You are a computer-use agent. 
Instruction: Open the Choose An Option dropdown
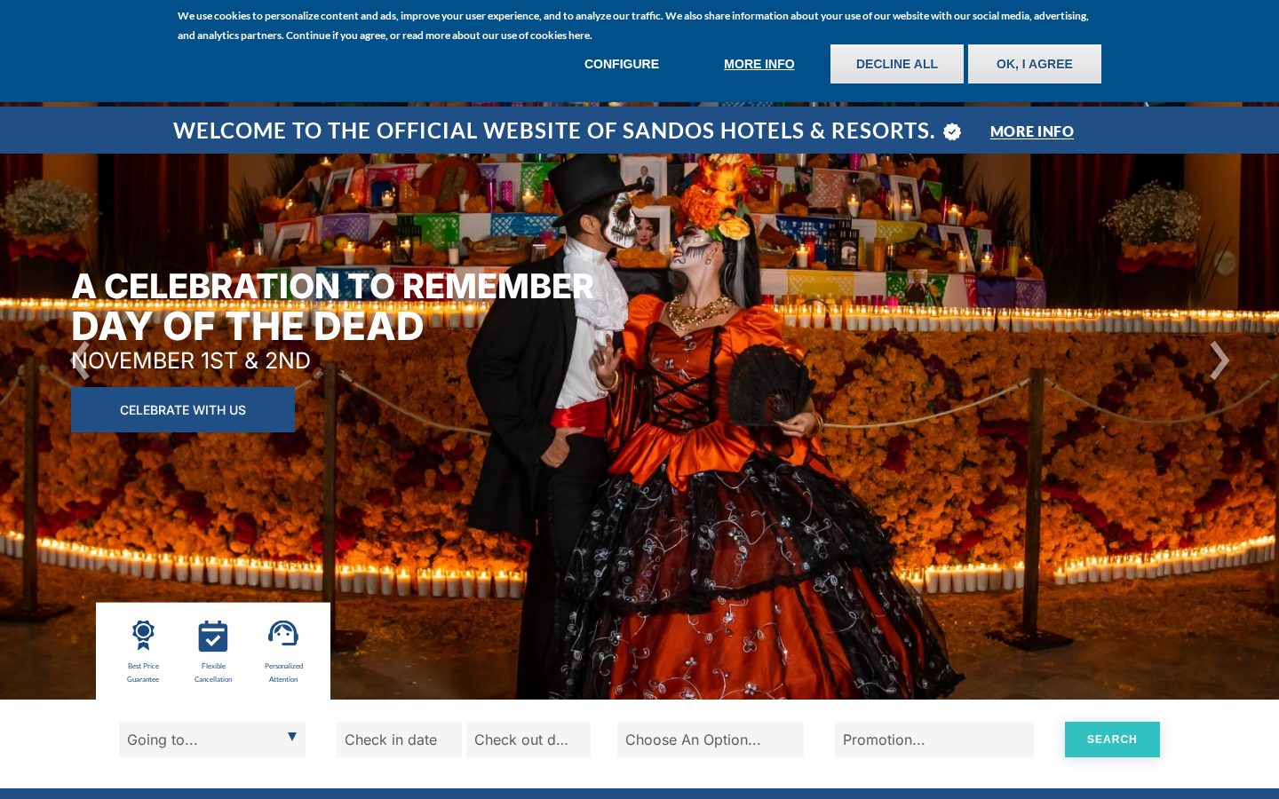pyautogui.click(x=711, y=740)
